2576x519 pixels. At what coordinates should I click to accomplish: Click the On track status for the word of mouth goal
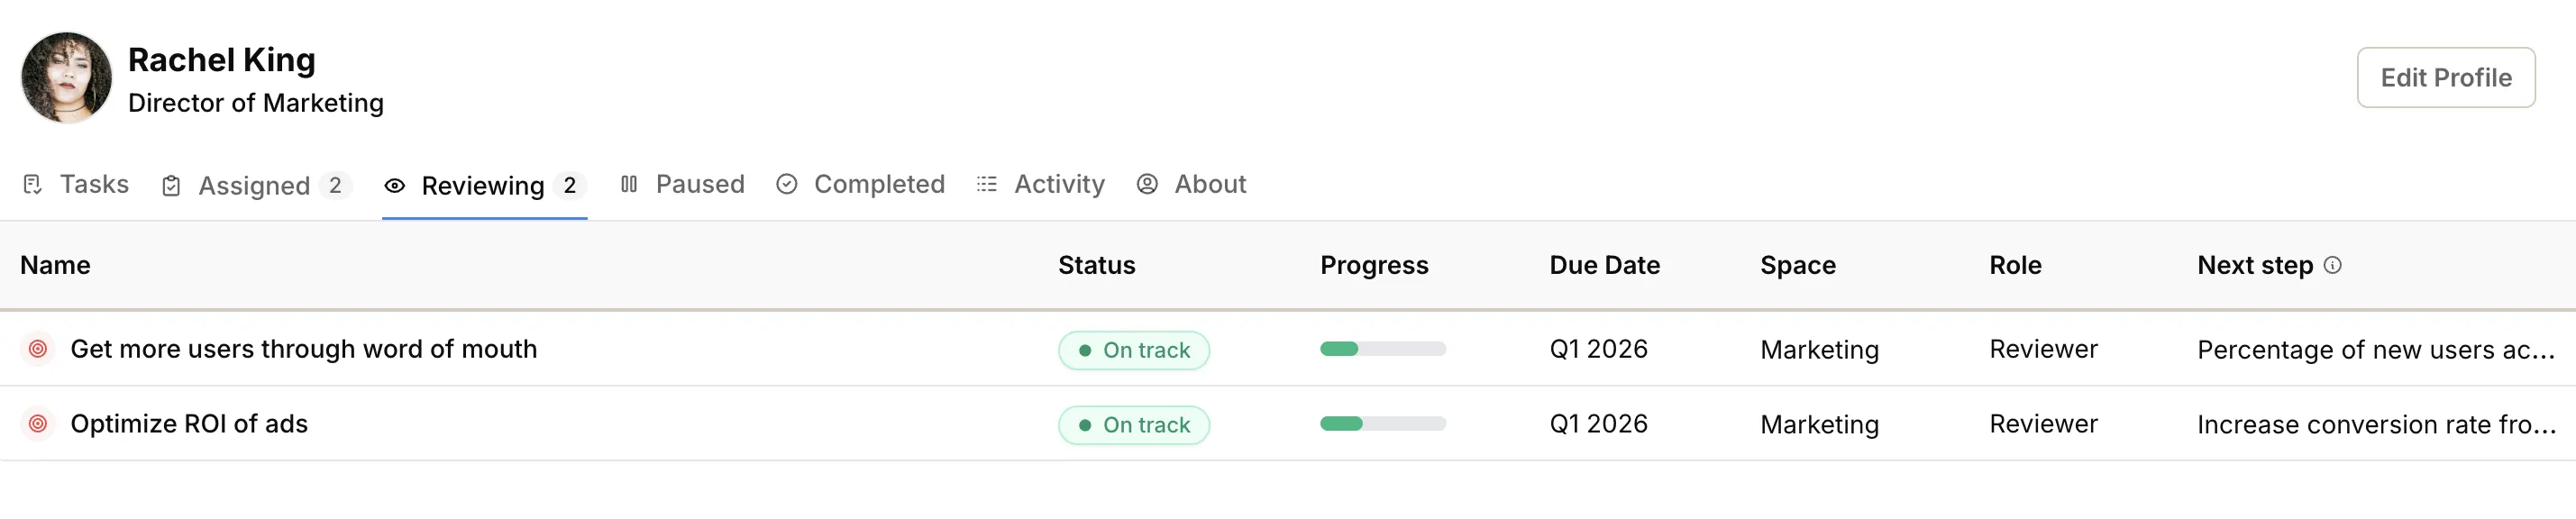click(1133, 349)
